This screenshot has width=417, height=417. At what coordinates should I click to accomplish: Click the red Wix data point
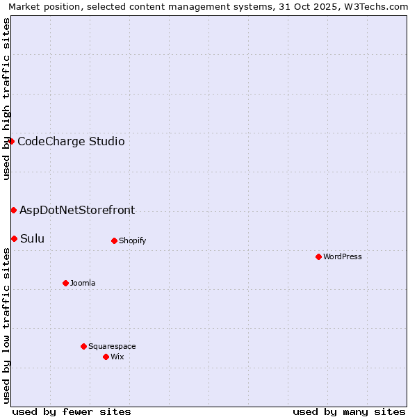[106, 357]
